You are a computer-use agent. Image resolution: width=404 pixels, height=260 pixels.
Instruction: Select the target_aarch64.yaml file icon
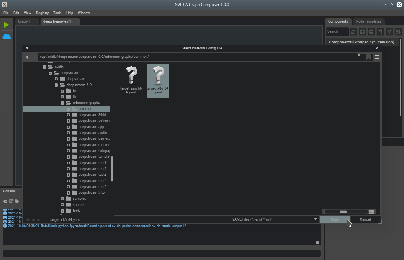131,76
